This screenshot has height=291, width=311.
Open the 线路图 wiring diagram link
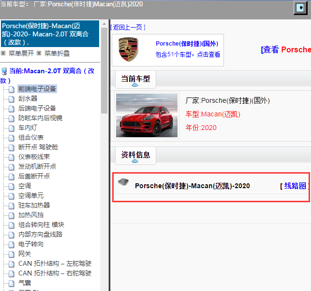[x=295, y=186]
